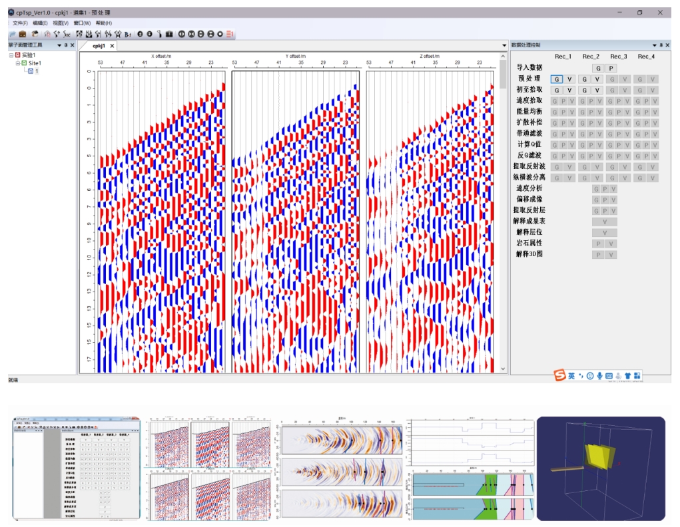Image resolution: width=680 pixels, height=527 pixels.
Task: Click the Sogou soft keyboard icon
Action: pos(609,376)
